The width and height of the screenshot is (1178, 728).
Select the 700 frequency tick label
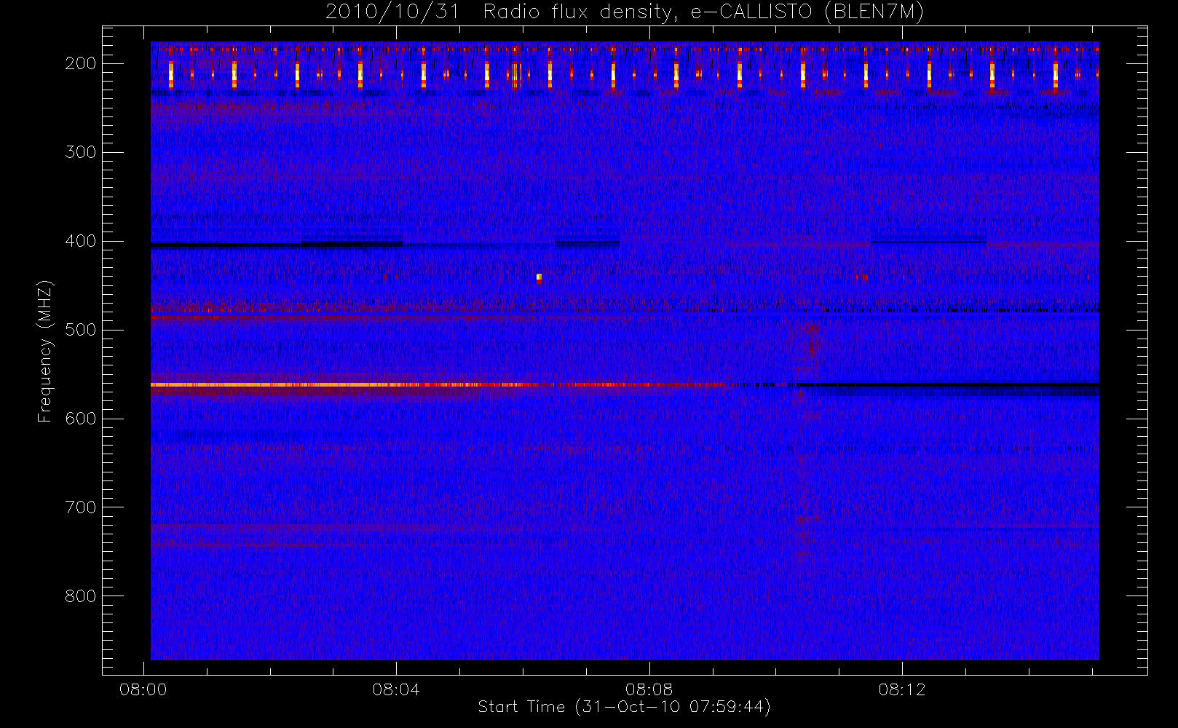pos(81,507)
